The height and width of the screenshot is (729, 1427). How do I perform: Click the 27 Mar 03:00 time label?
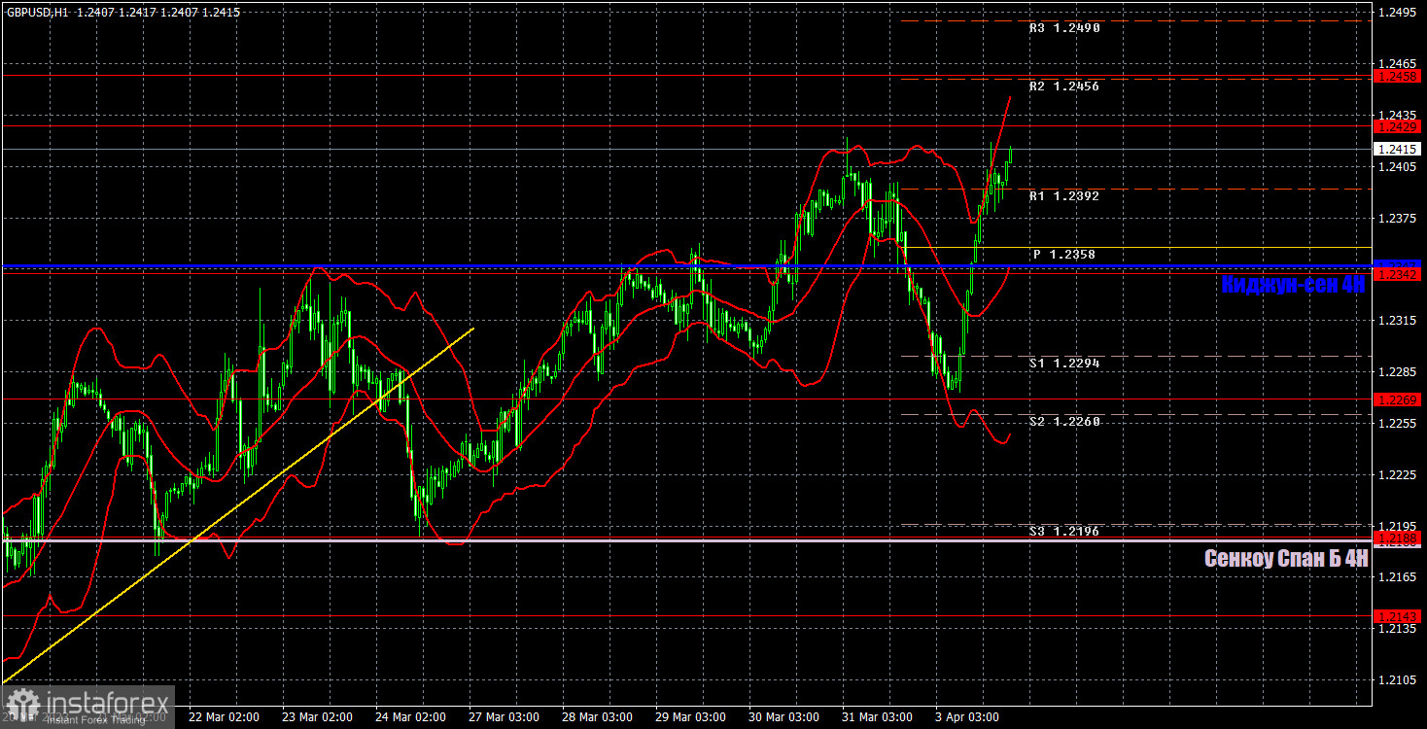505,717
